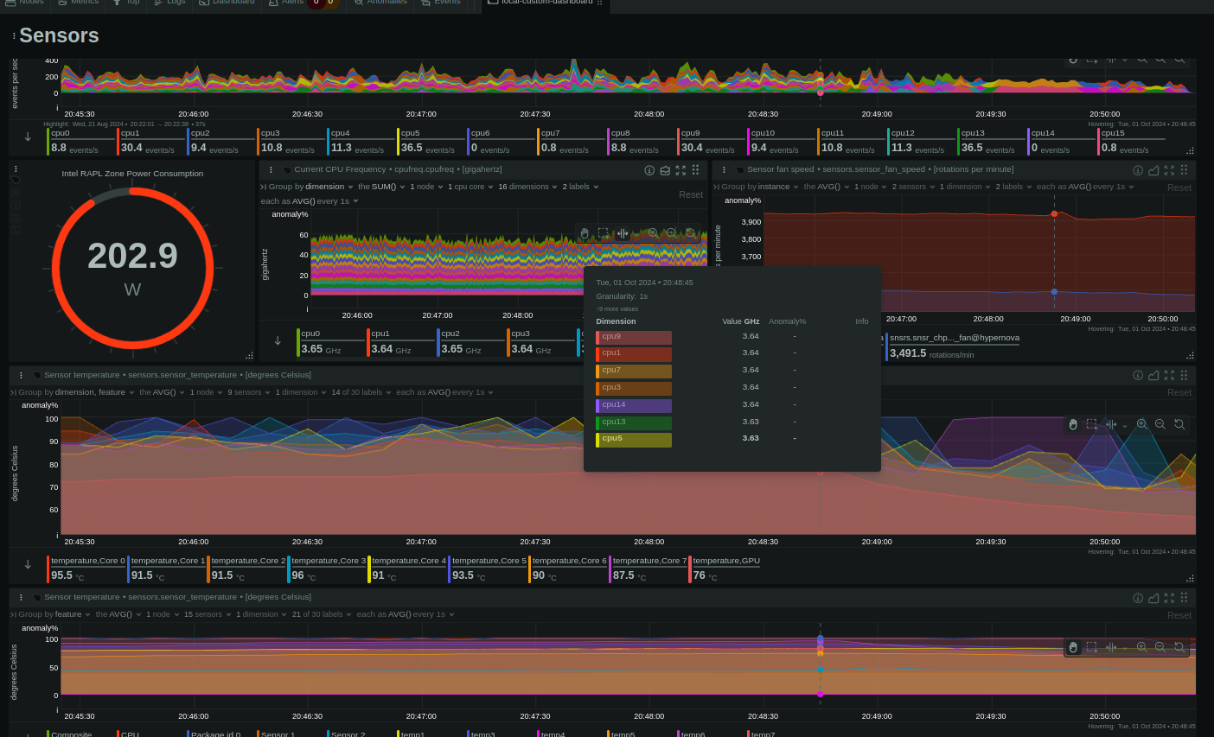Open info for feature-grouped Sensor temperature chart
The width and height of the screenshot is (1214, 737).
[1138, 597]
